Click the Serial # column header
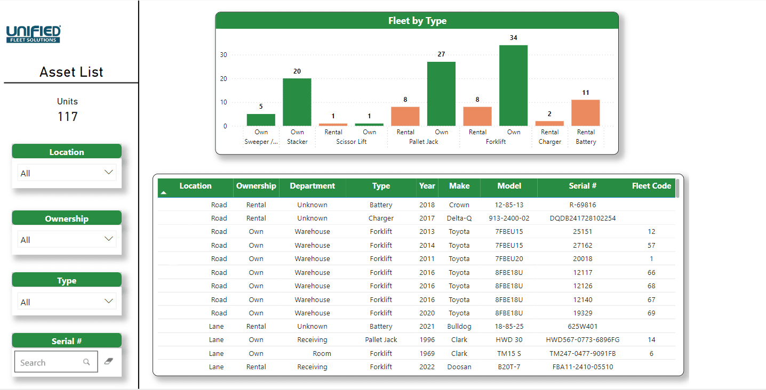This screenshot has height=390, width=766. [583, 186]
